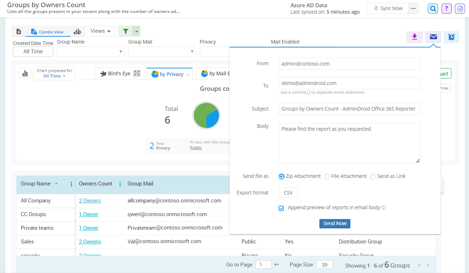
Task: Uncheck Append preview of reports checkbox
Action: [x=281, y=208]
